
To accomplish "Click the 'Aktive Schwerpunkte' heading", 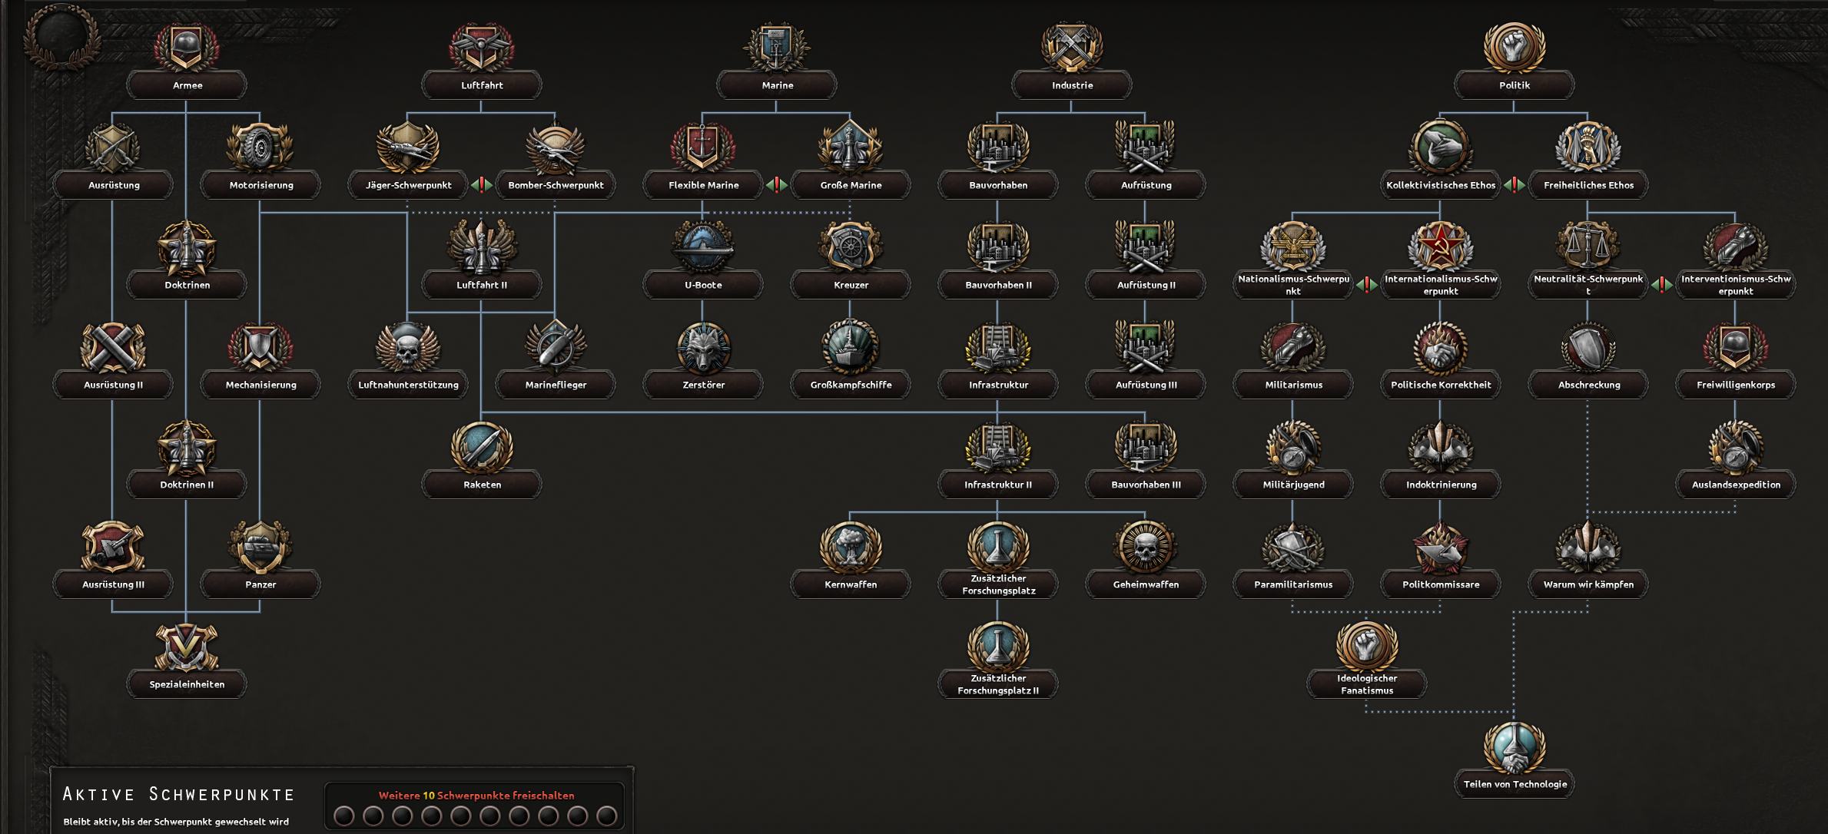I will (178, 794).
